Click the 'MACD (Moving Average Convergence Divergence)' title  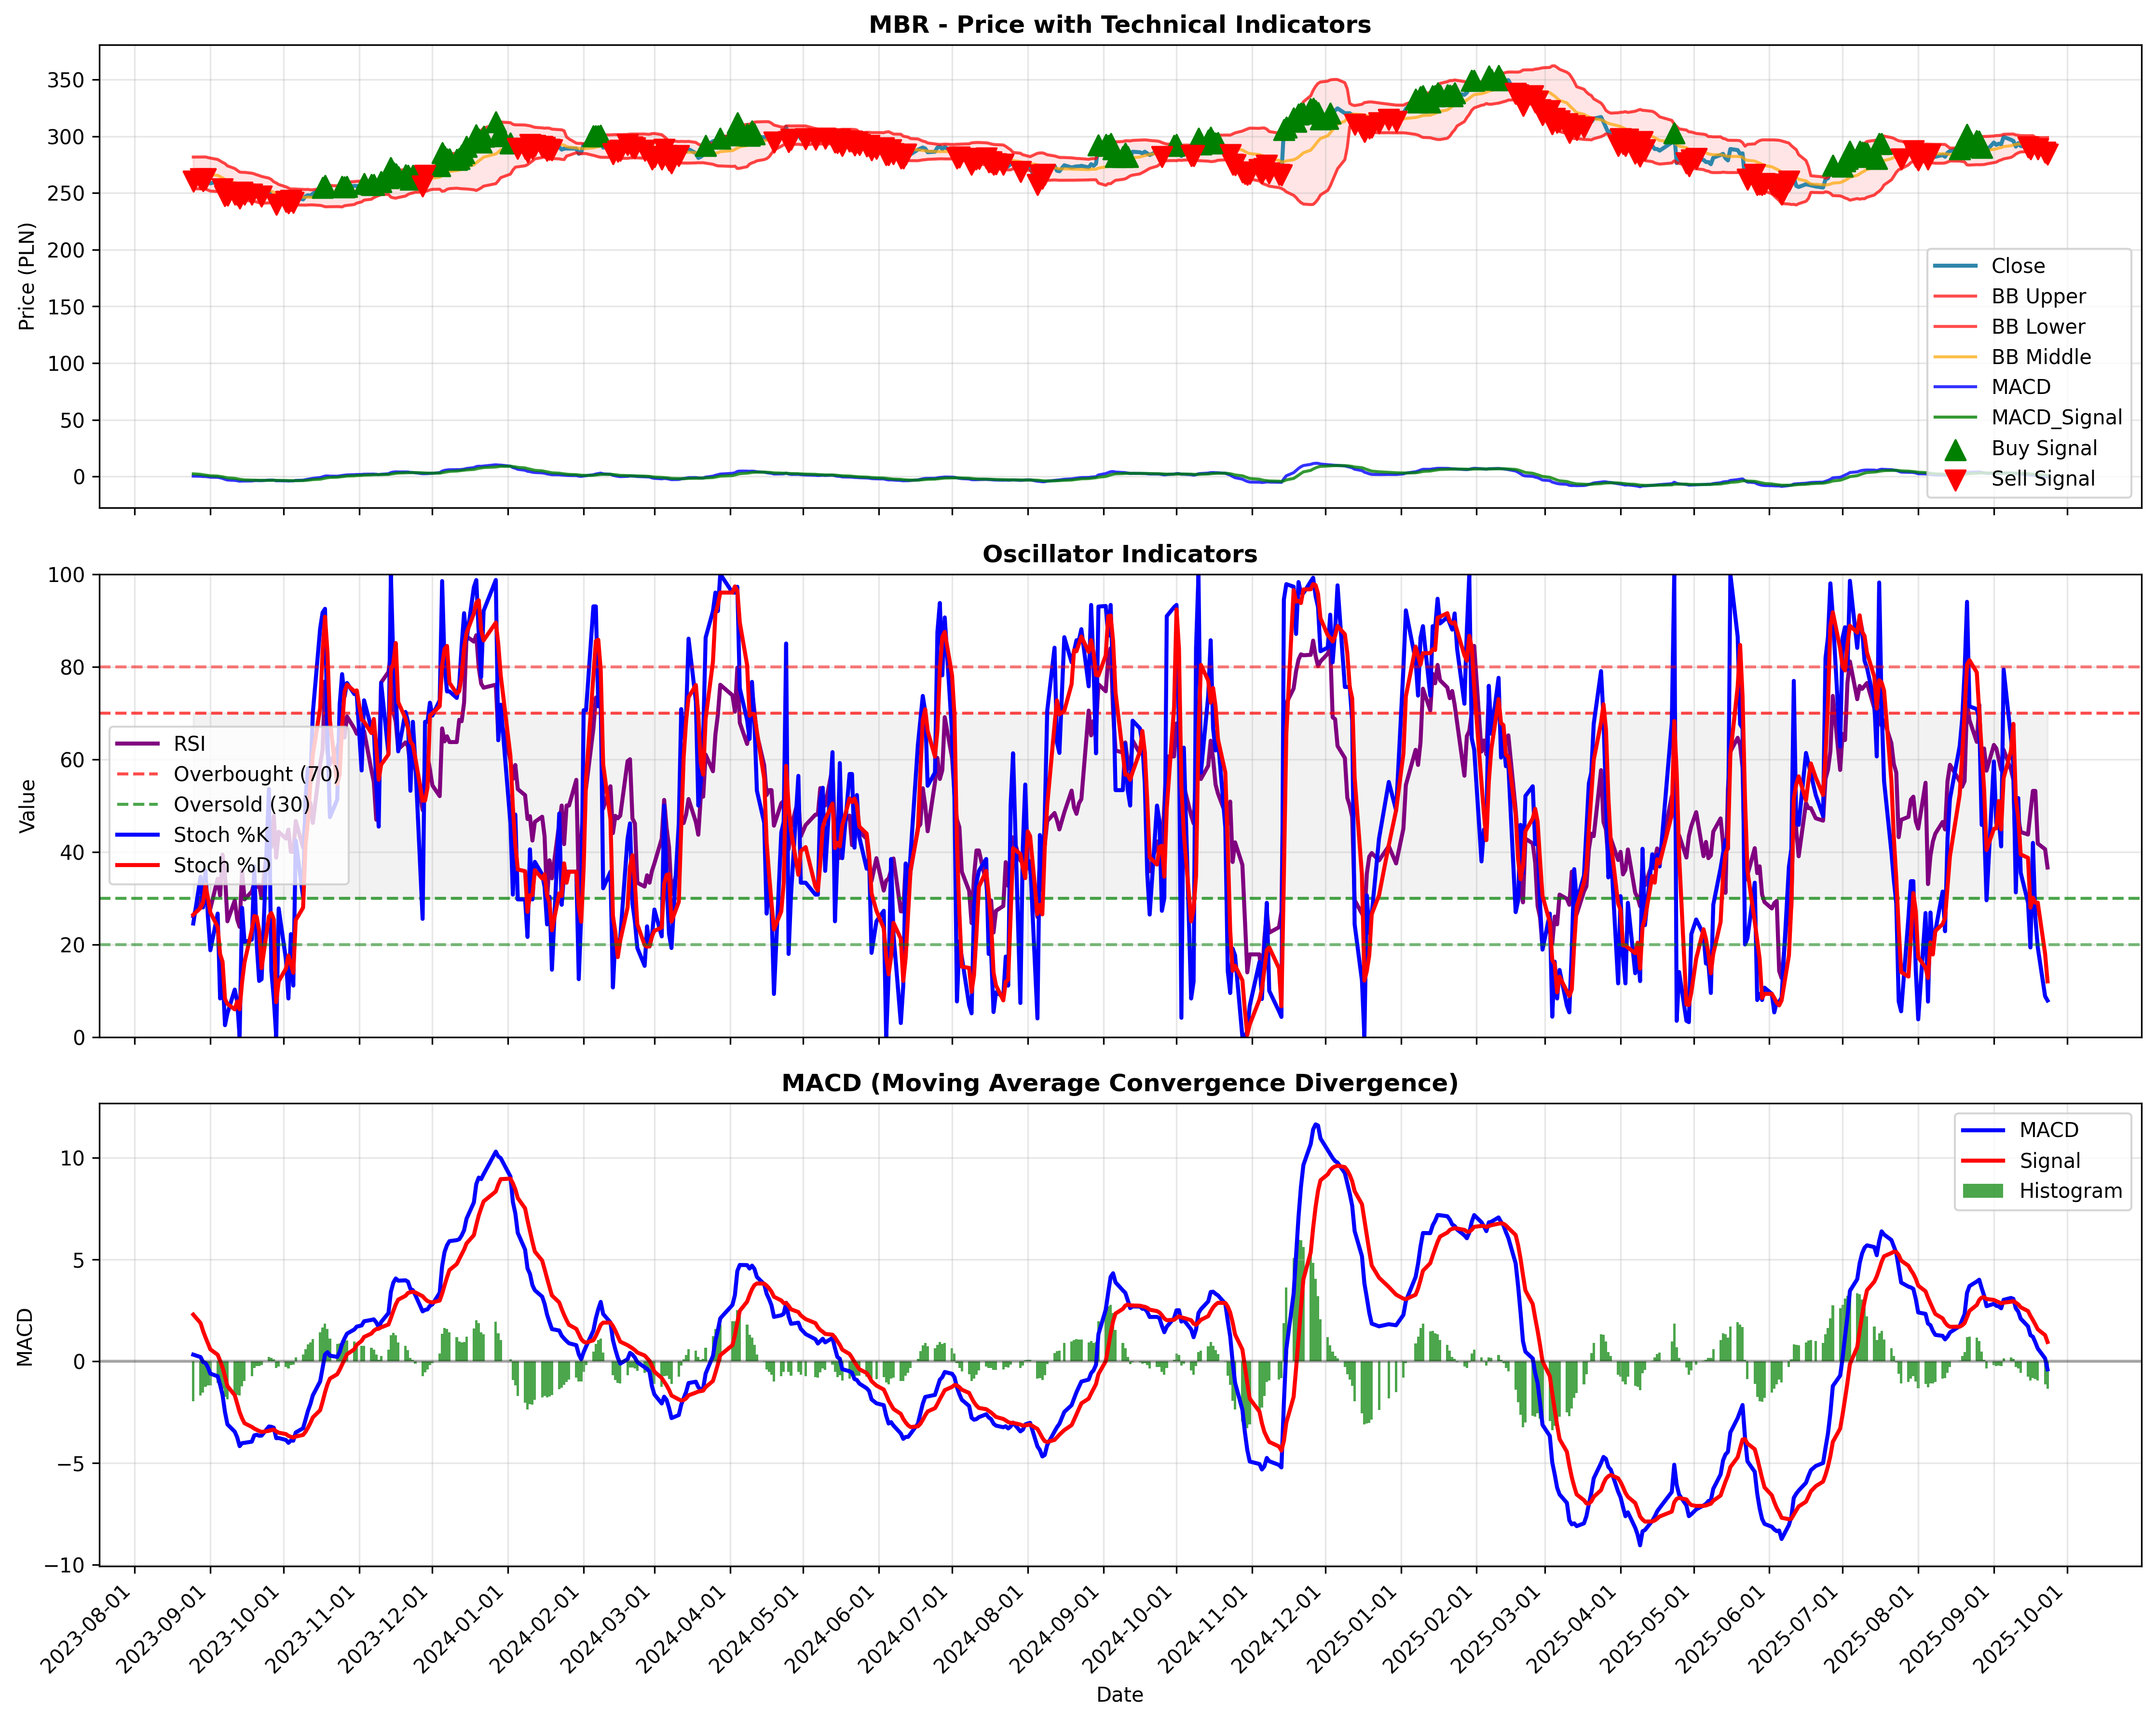pyautogui.click(x=1120, y=1083)
